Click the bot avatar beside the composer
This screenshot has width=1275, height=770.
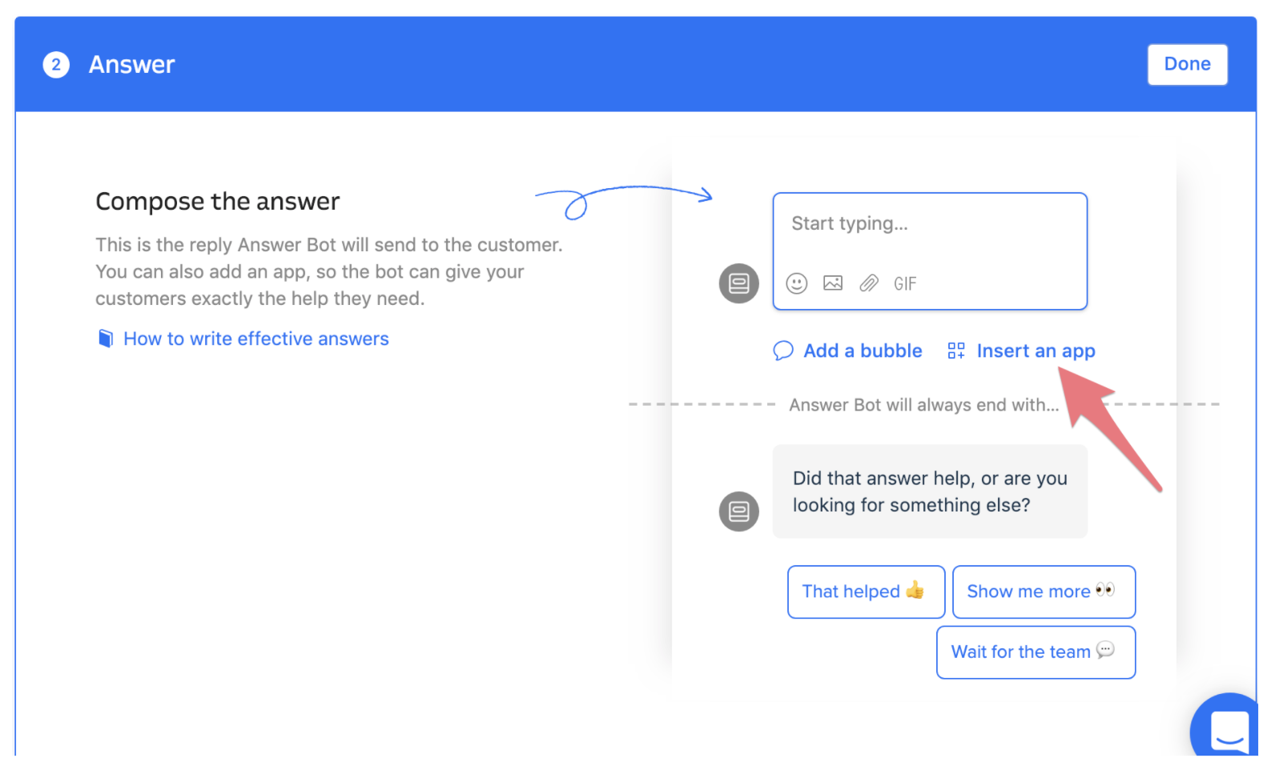(738, 283)
